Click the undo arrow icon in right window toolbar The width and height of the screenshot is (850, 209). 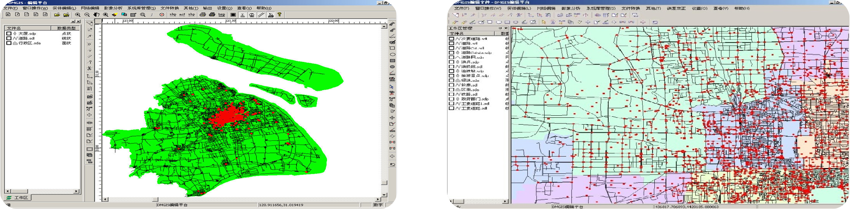655,22
